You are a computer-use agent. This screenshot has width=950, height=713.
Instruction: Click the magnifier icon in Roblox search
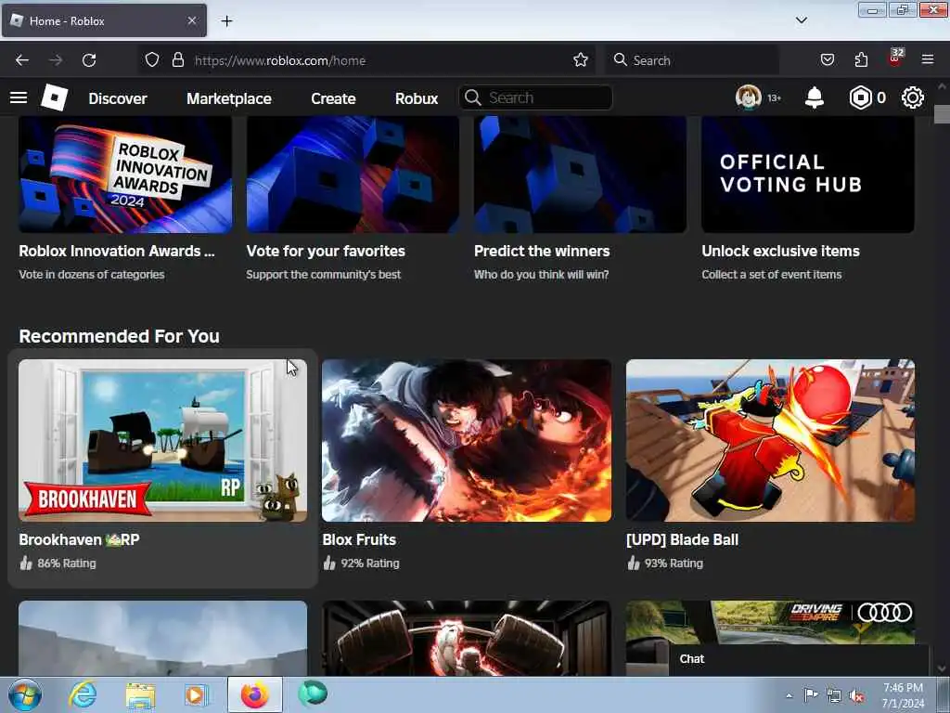tap(472, 97)
